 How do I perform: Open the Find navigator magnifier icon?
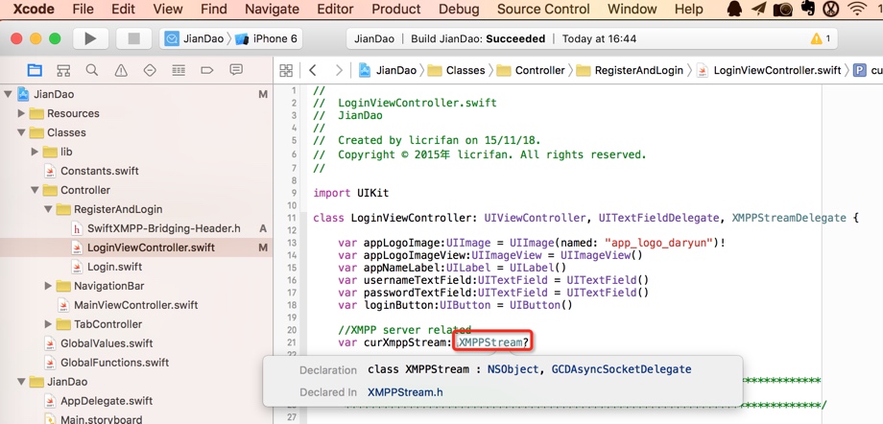pos(92,70)
